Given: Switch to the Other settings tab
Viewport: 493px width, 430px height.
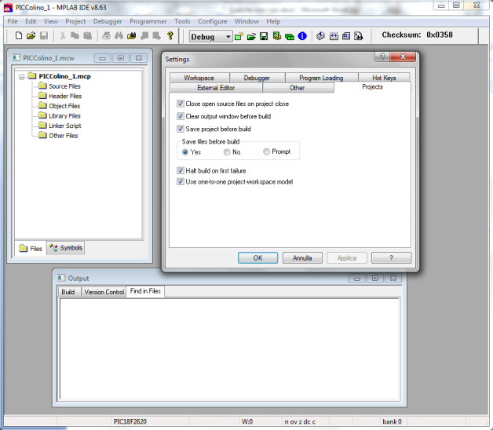Looking at the screenshot, I should [297, 88].
